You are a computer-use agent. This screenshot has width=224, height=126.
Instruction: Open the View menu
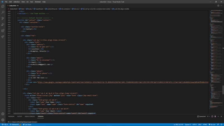(x=23, y=2)
